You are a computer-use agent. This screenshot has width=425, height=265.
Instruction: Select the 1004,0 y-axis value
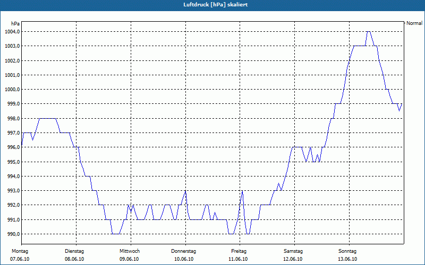coord(12,32)
